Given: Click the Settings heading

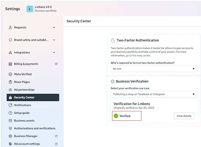Looking at the screenshot, I should (x=12, y=9).
